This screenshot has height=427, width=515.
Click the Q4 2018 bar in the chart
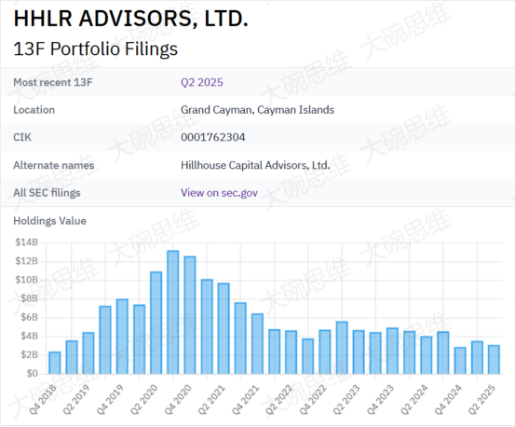(55, 363)
